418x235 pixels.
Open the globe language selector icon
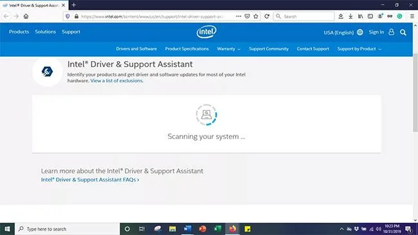click(360, 32)
